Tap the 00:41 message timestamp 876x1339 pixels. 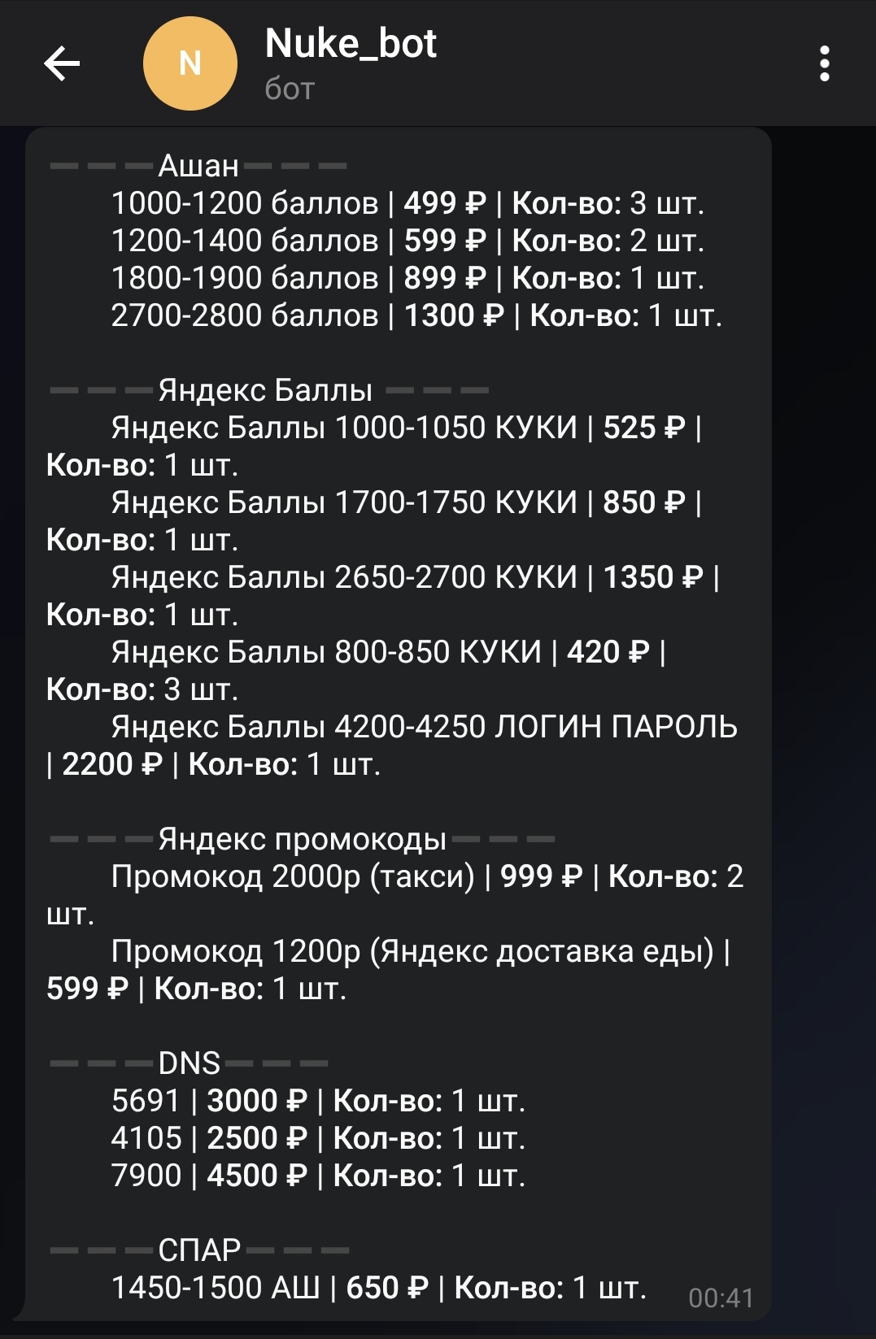[x=721, y=1298]
